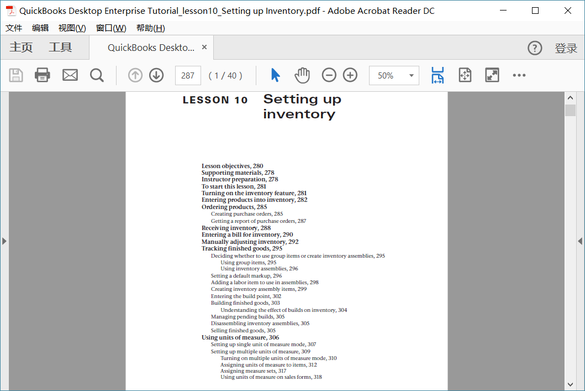Click 'Tracking finished goods, 295'
This screenshot has width=585, height=391.
[x=242, y=248]
